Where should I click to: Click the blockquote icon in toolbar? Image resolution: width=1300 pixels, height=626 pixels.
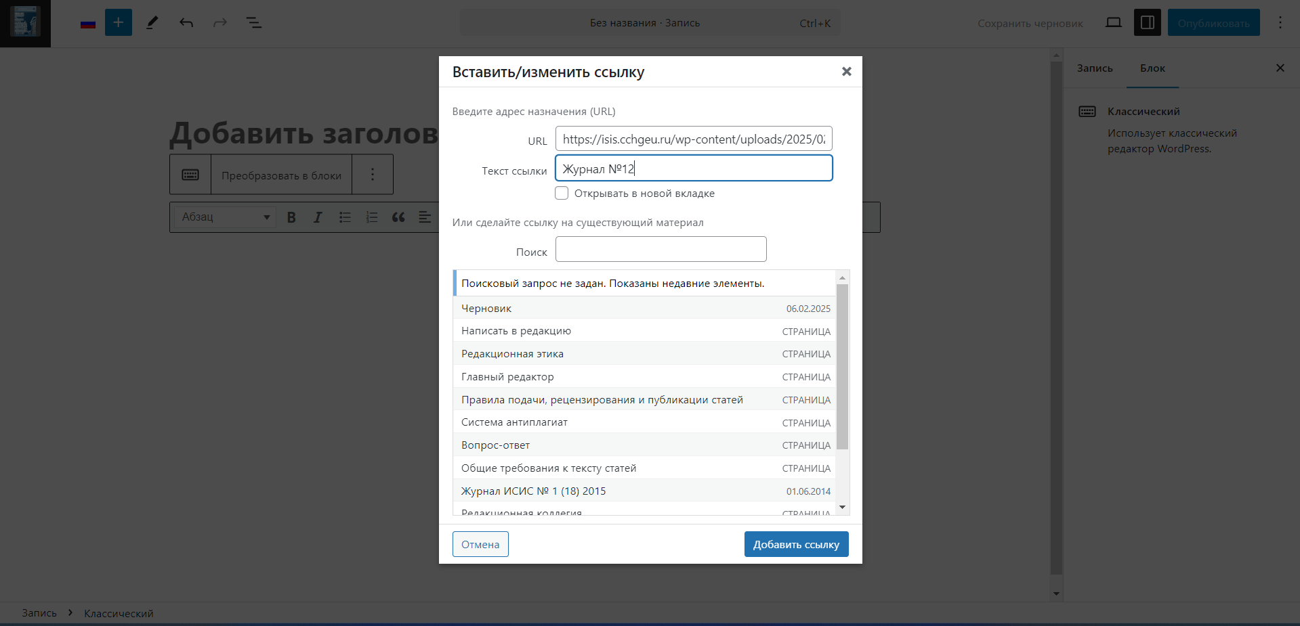(398, 217)
